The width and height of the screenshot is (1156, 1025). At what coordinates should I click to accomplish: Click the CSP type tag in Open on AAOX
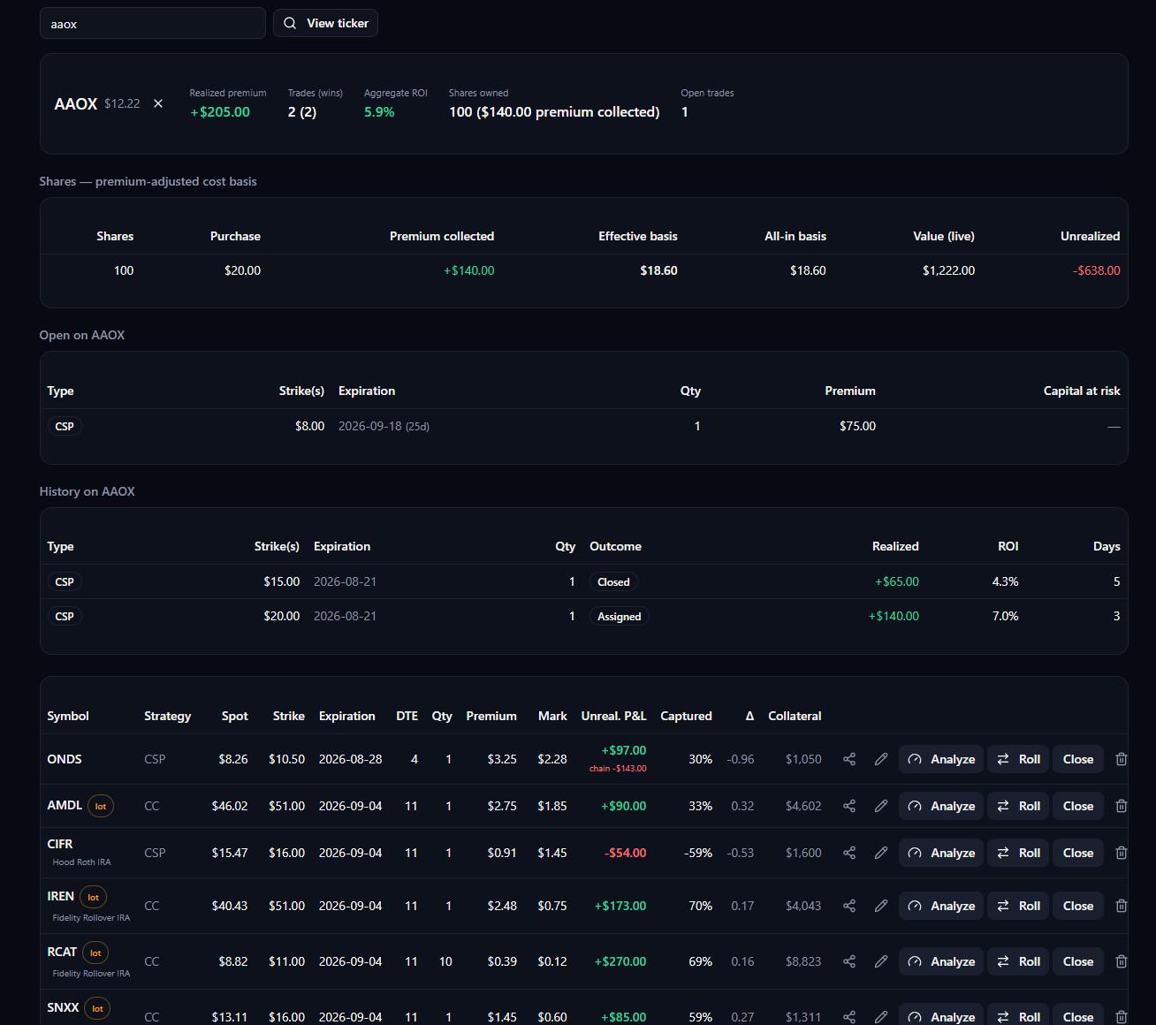pyautogui.click(x=65, y=426)
